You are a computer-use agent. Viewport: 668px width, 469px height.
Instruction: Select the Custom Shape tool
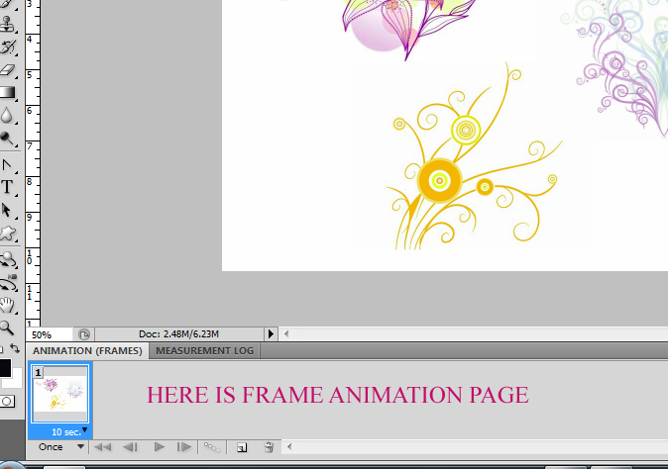pyautogui.click(x=7, y=233)
